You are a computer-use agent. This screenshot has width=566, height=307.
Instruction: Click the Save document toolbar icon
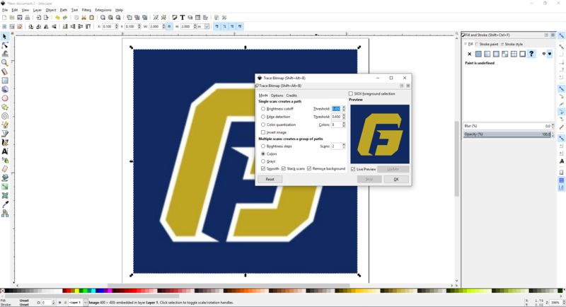[x=20, y=17]
